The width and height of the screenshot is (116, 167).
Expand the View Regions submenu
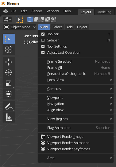tap(76, 119)
